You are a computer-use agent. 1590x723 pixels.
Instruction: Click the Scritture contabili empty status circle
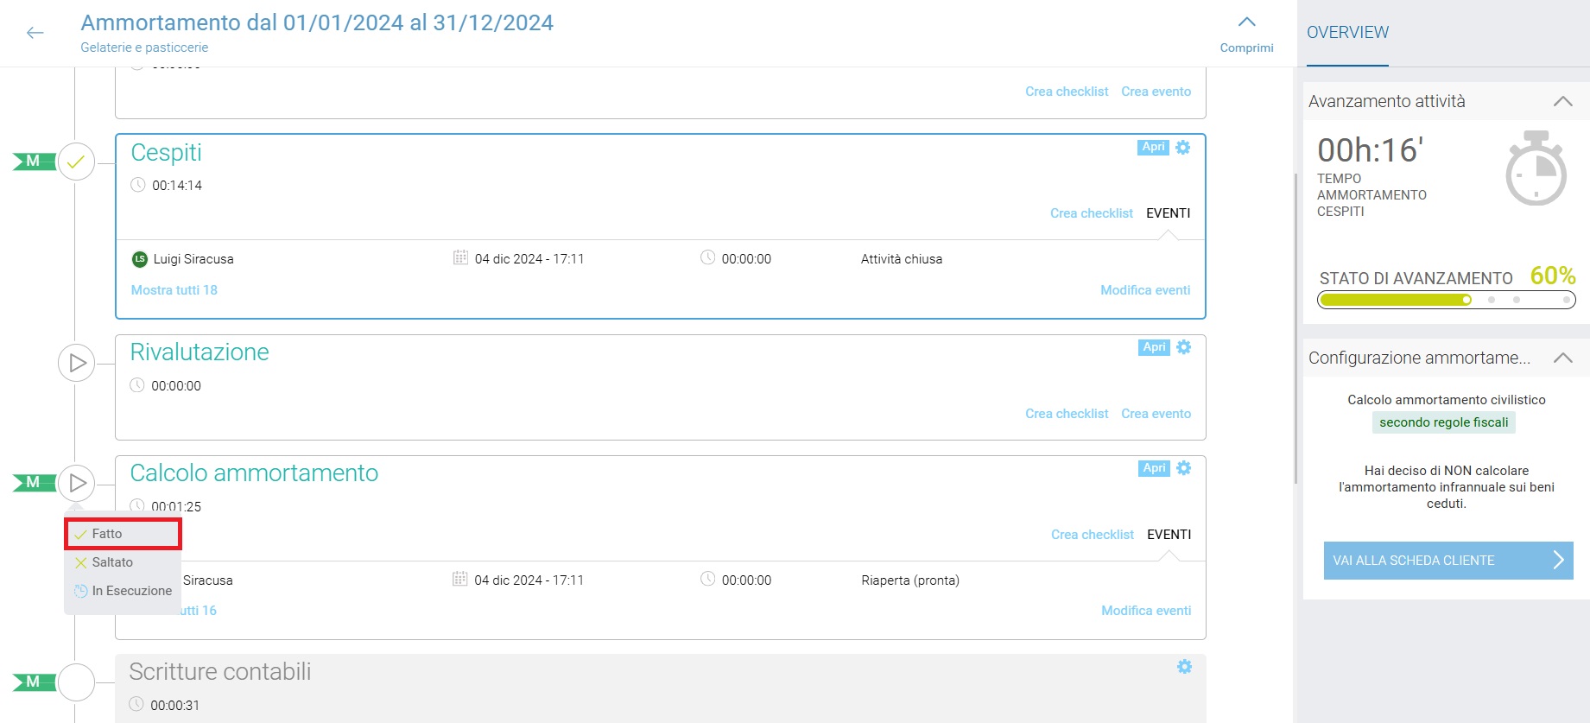76,682
